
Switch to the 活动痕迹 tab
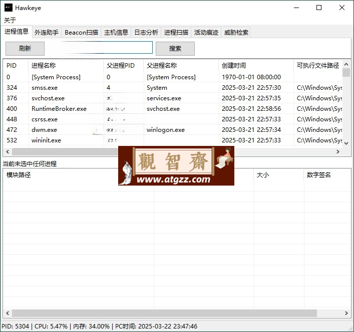coord(206,32)
